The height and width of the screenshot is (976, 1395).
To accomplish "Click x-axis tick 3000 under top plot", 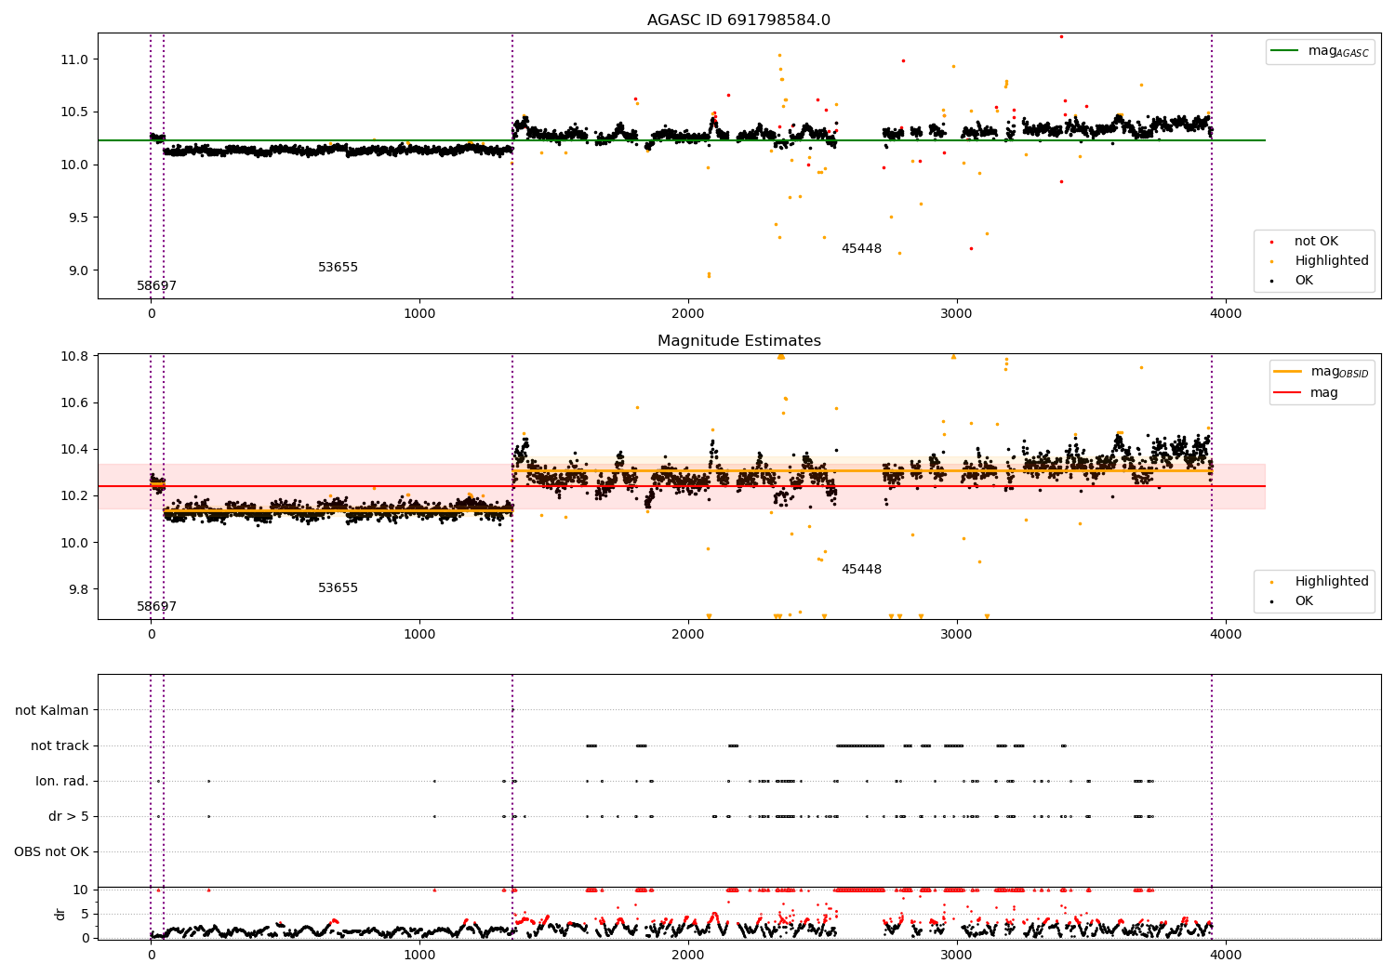I will point(957,314).
